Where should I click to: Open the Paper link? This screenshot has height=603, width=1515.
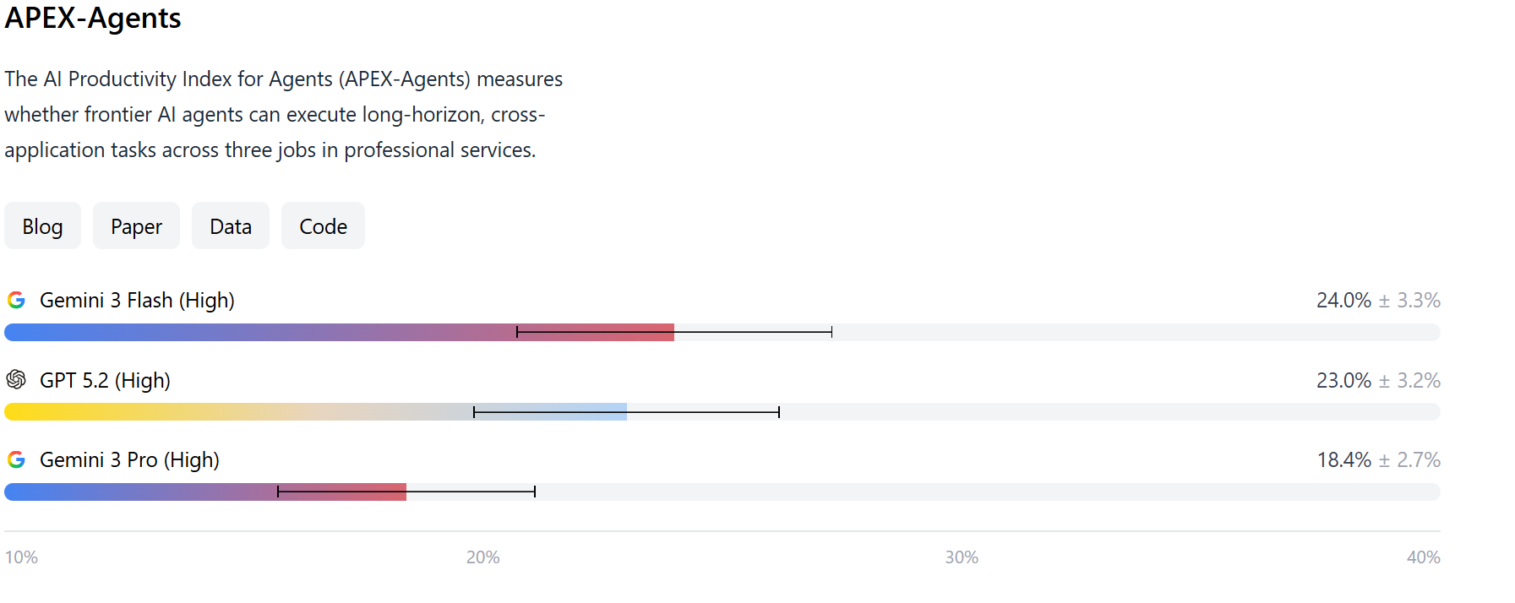136,225
